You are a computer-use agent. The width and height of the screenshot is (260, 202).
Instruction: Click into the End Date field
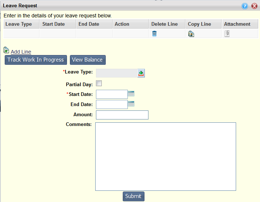112,104
